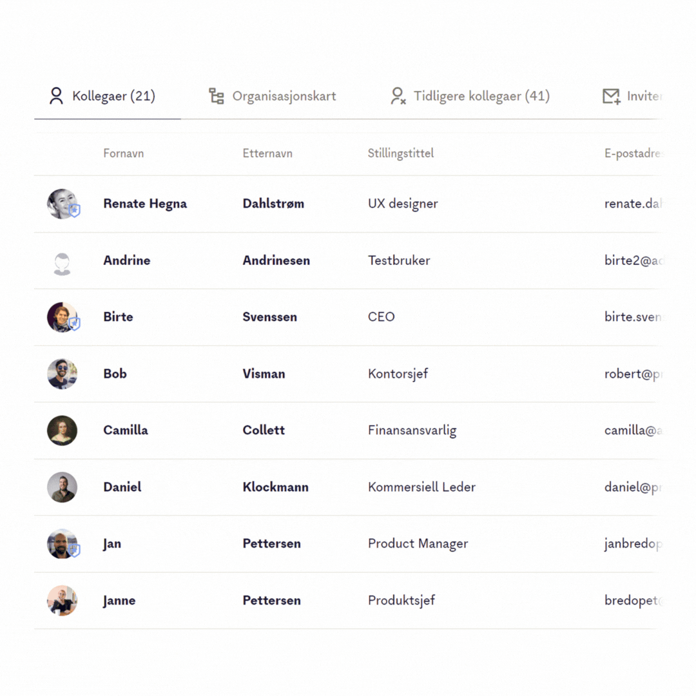Click the Organisasjonskart org-chart icon
Image resolution: width=696 pixels, height=696 pixels.
pos(215,95)
